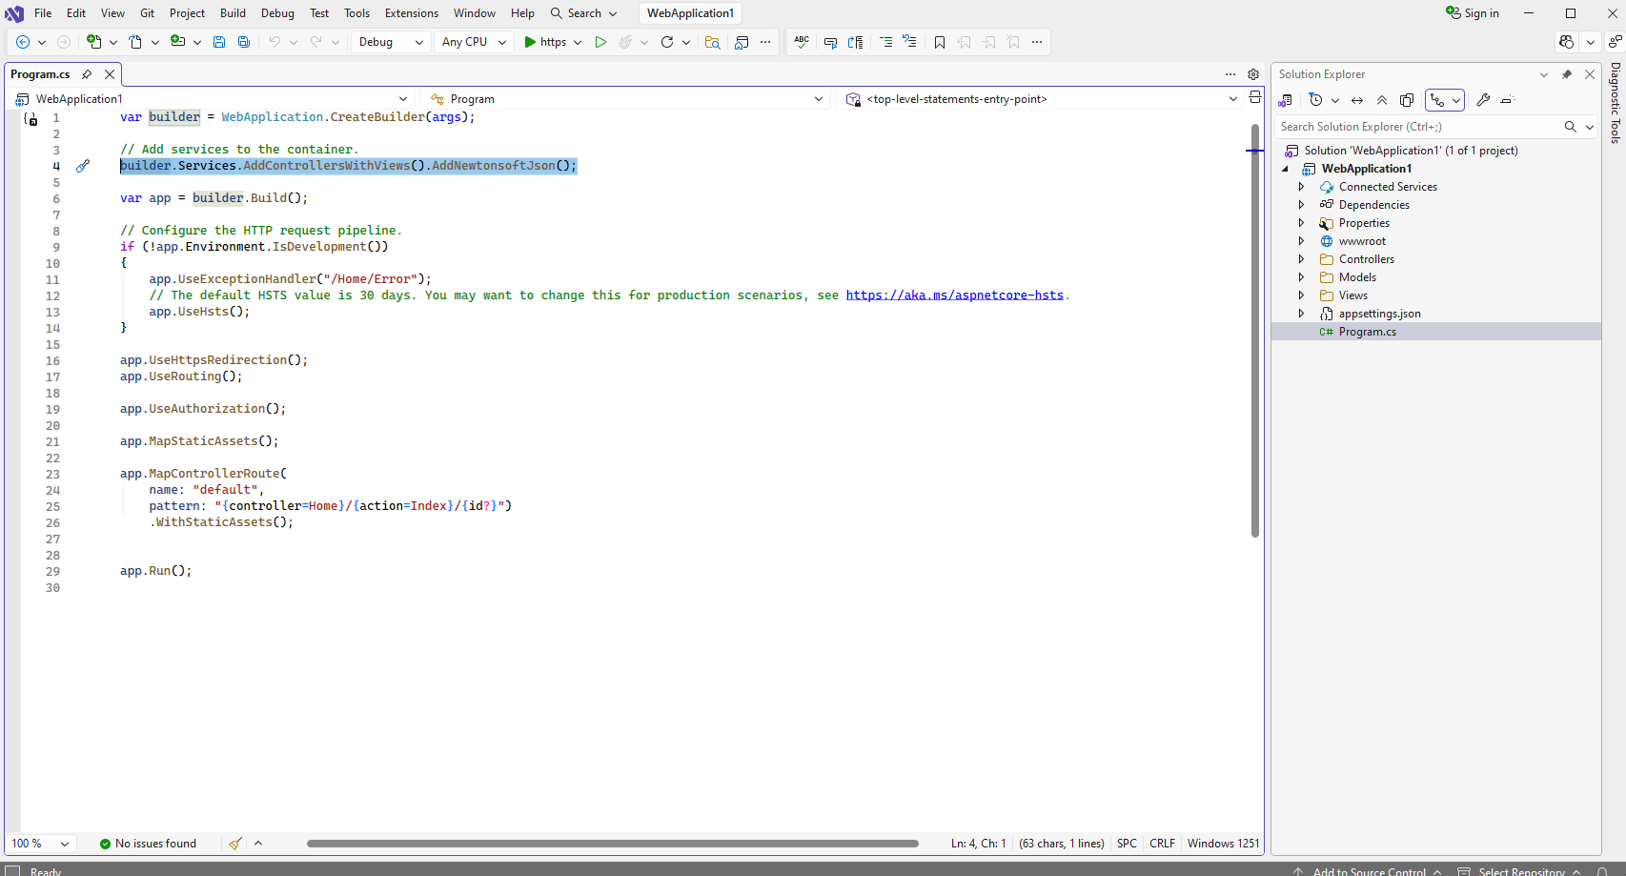Expand the Controllers folder node
This screenshot has width=1626, height=876.
[x=1302, y=259]
